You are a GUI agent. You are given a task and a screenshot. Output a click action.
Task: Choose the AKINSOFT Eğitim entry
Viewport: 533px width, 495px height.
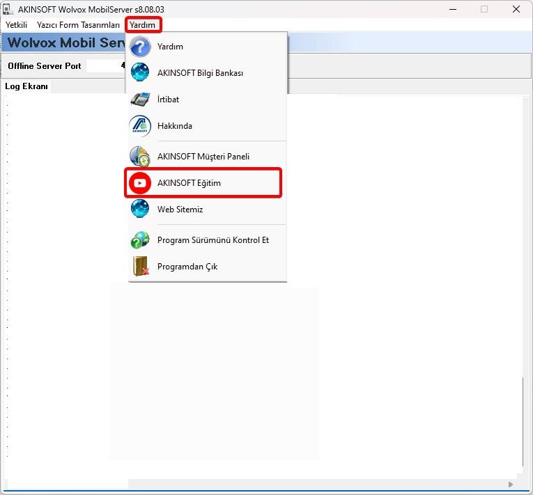[x=208, y=183]
